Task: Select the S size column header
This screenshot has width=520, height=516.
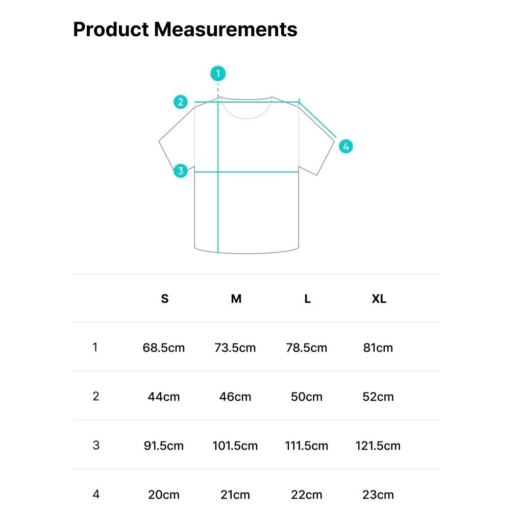Action: [x=165, y=299]
